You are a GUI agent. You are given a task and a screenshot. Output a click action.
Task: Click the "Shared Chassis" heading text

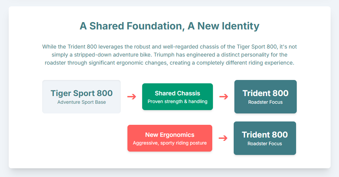point(177,93)
